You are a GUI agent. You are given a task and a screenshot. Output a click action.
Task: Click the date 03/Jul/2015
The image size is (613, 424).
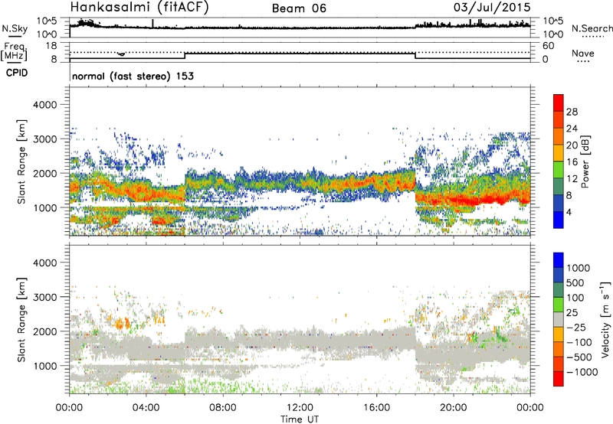pos(492,8)
